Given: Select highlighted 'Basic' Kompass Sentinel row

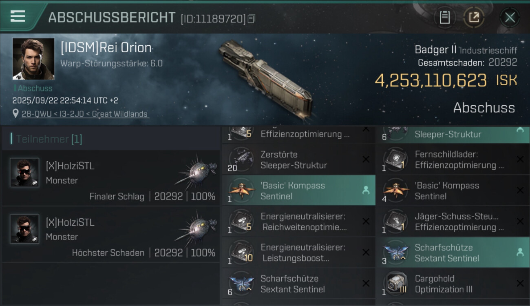Looking at the screenshot, I should (298, 191).
